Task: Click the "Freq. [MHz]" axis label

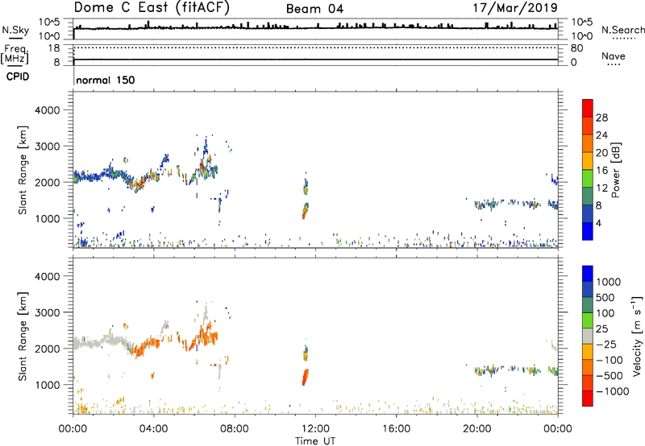Action: click(x=15, y=55)
